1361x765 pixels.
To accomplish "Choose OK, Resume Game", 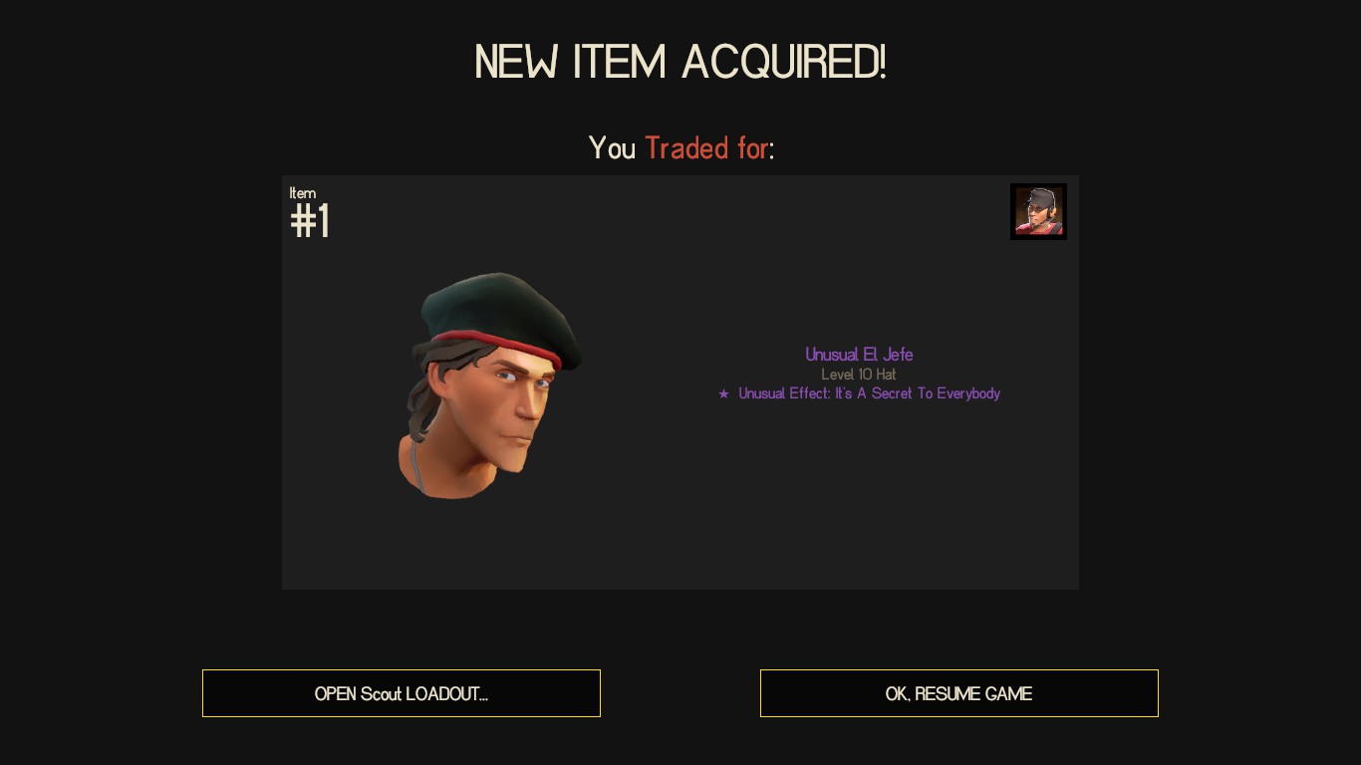I will (x=959, y=693).
